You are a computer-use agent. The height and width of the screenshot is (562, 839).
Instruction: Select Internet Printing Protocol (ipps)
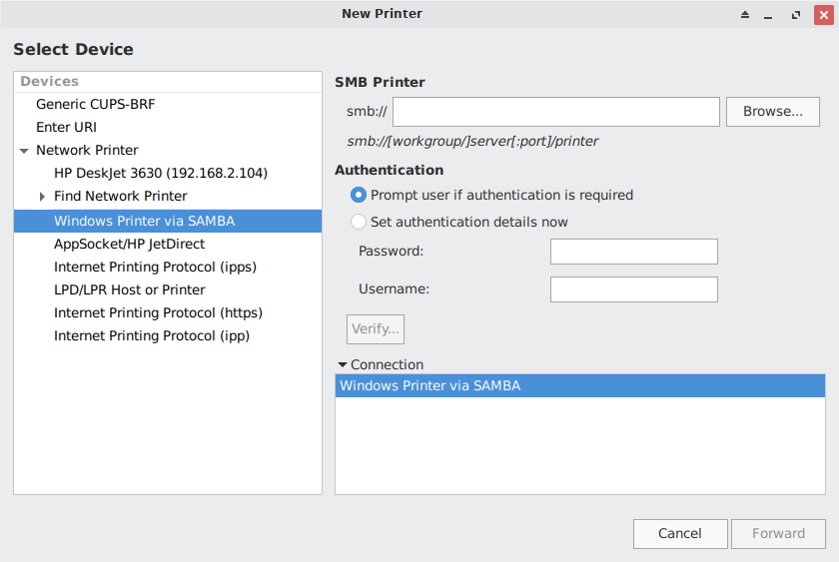(155, 267)
